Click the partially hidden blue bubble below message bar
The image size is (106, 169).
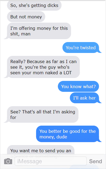coord(84,167)
